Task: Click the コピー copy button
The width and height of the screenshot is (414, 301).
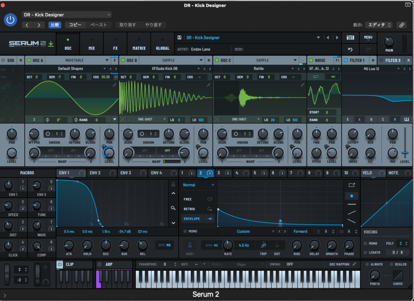Action: pyautogui.click(x=75, y=25)
